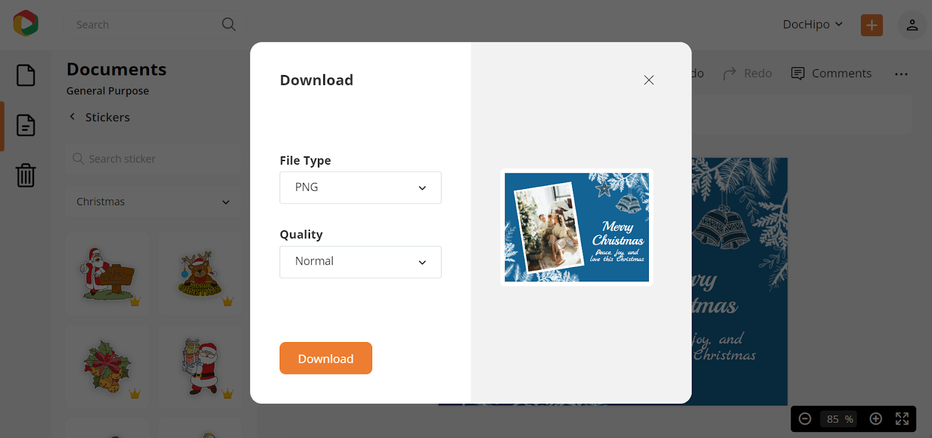The height and width of the screenshot is (438, 932).
Task: Open the DocHipo account dropdown
Action: coord(813,24)
